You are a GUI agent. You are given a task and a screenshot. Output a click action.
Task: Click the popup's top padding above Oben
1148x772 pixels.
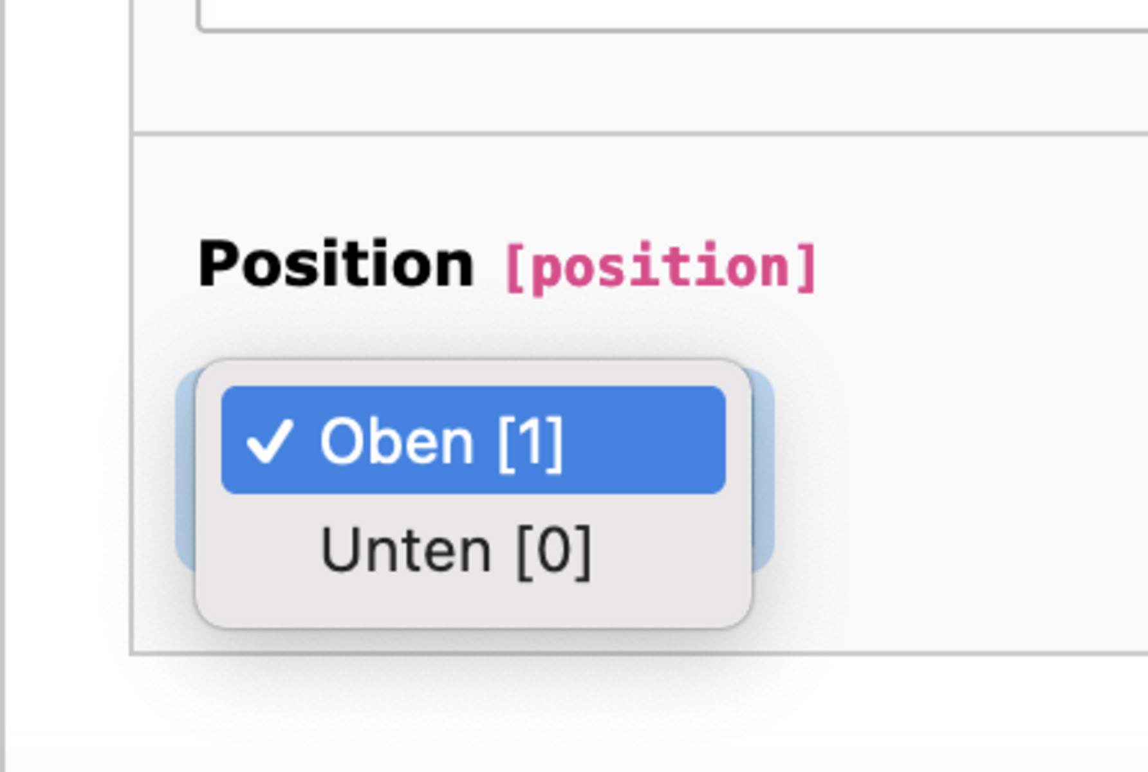[473, 373]
